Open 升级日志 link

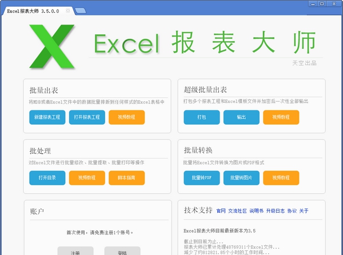(x=276, y=211)
